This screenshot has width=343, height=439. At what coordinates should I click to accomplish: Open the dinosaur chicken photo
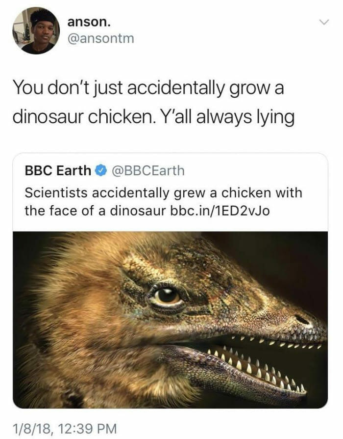point(170,319)
